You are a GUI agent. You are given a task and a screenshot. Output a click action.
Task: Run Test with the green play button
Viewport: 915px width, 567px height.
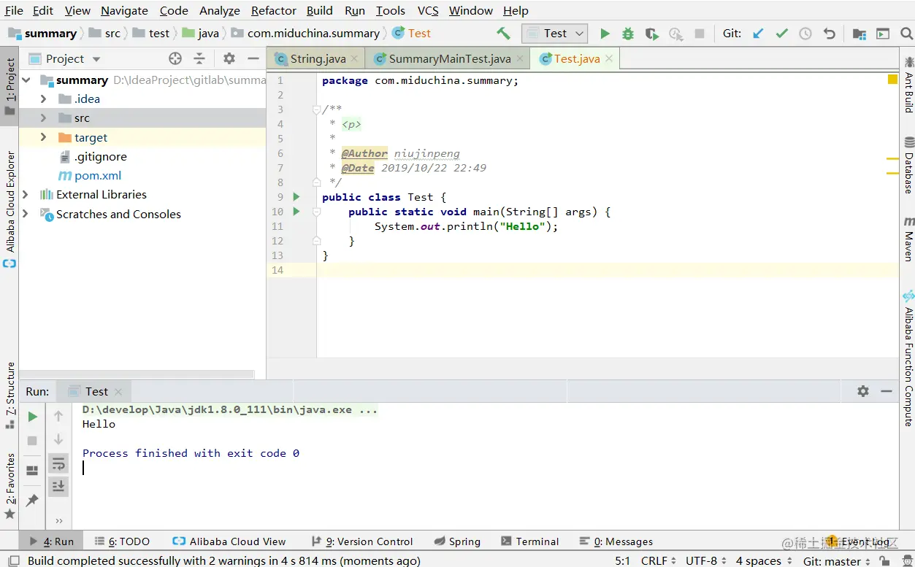(605, 34)
